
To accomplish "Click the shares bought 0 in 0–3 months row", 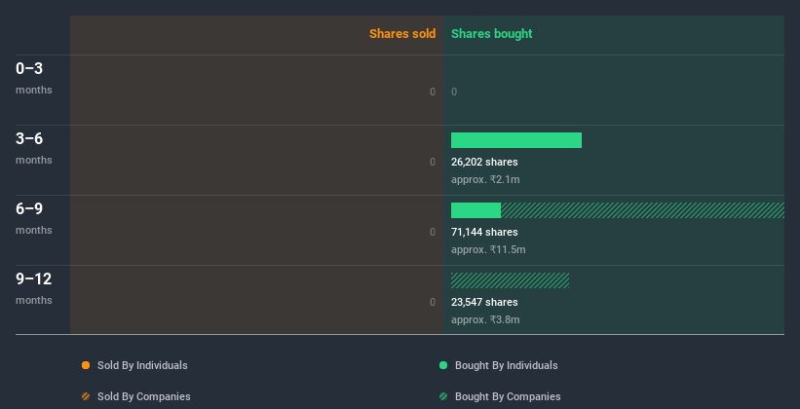I will pos(454,92).
